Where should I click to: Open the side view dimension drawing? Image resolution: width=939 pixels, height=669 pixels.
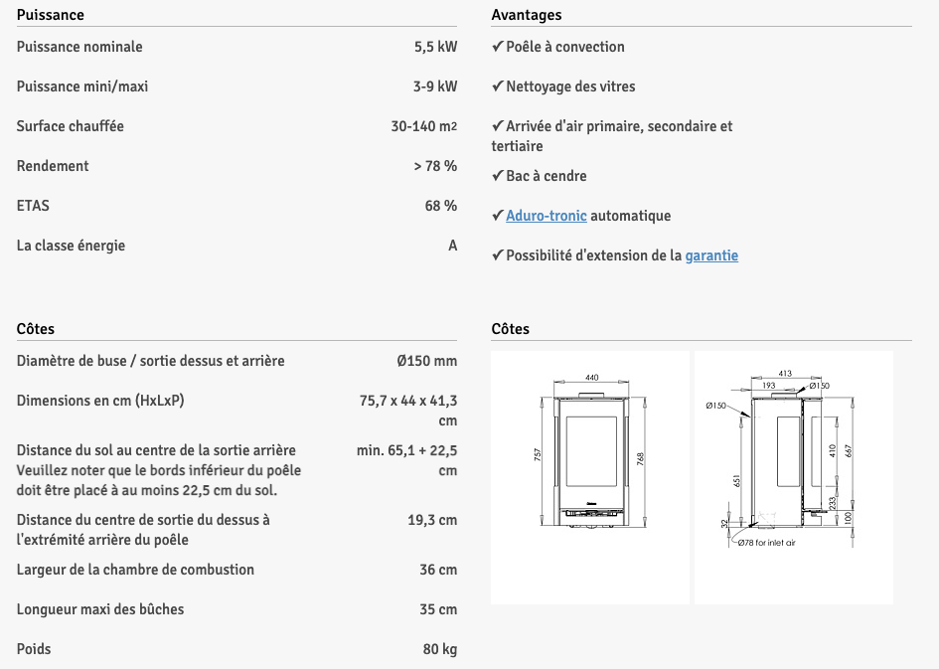(794, 477)
